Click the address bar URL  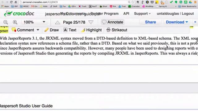[40, 2]
